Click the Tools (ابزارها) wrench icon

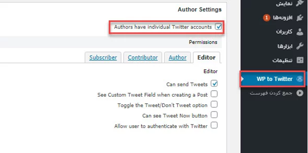pos(300,46)
